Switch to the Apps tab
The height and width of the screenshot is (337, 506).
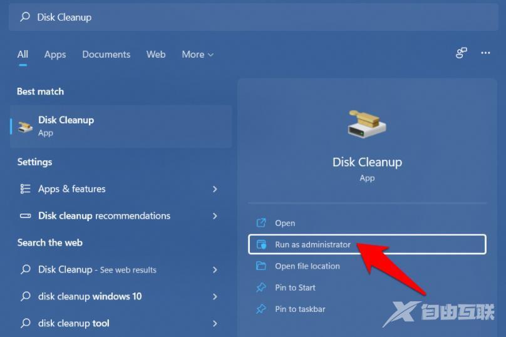tap(55, 54)
